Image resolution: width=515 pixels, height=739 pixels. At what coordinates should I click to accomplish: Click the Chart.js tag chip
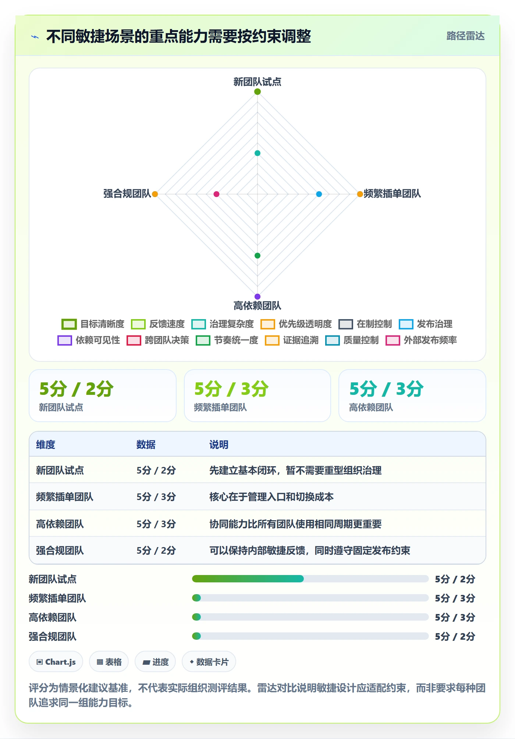56,662
